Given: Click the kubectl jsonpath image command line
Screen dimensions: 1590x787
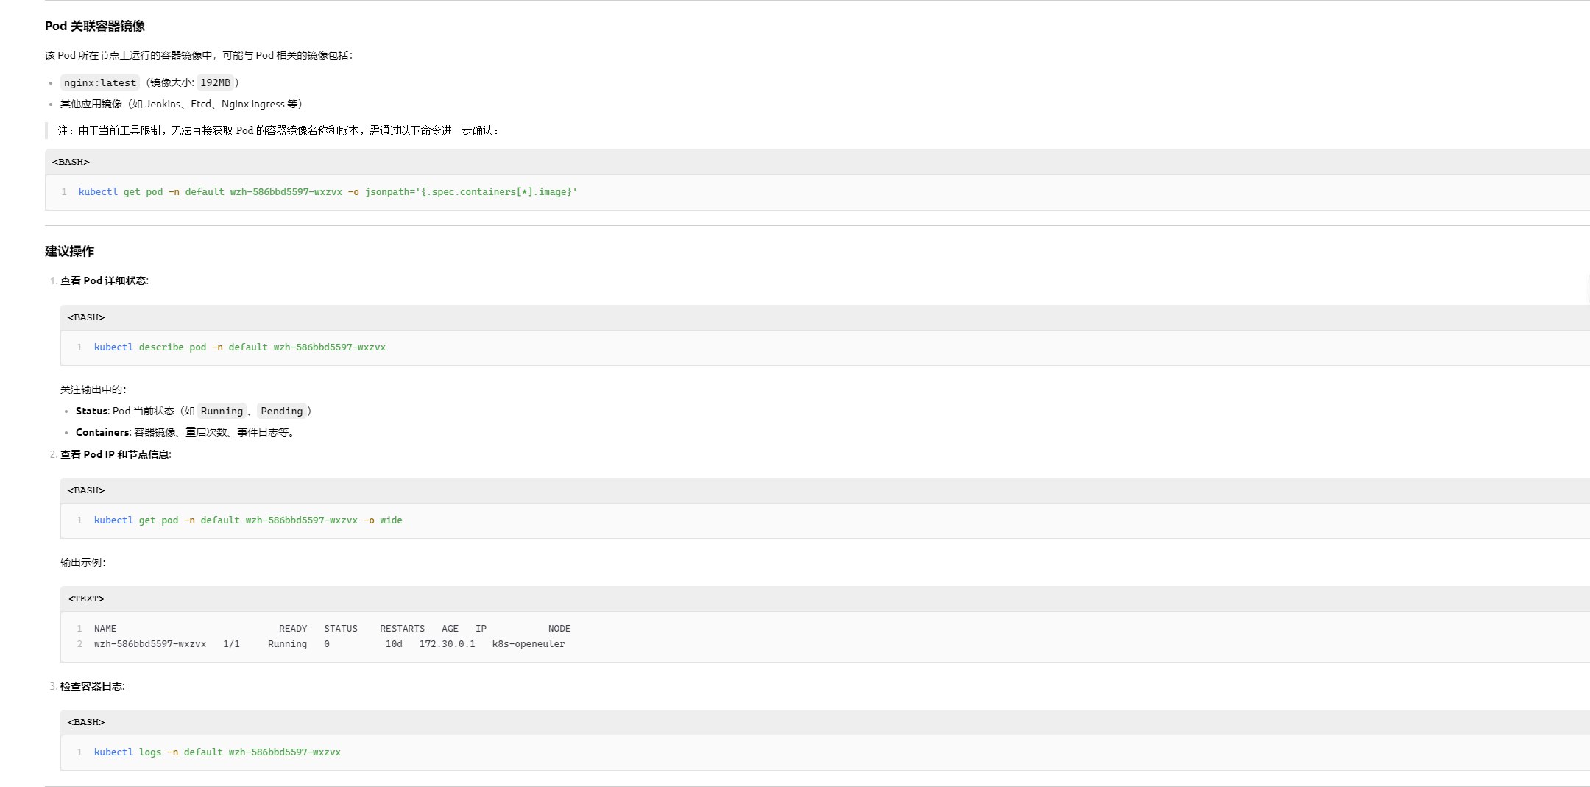Looking at the screenshot, I should tap(328, 192).
